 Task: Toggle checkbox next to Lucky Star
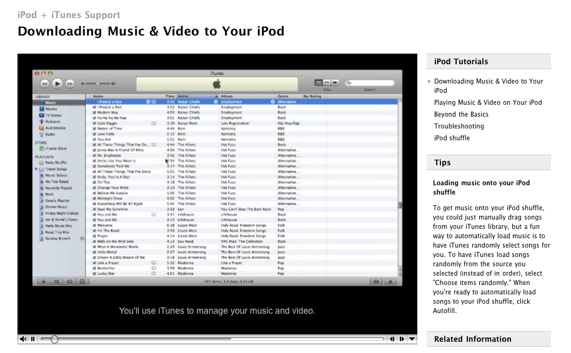click(94, 273)
